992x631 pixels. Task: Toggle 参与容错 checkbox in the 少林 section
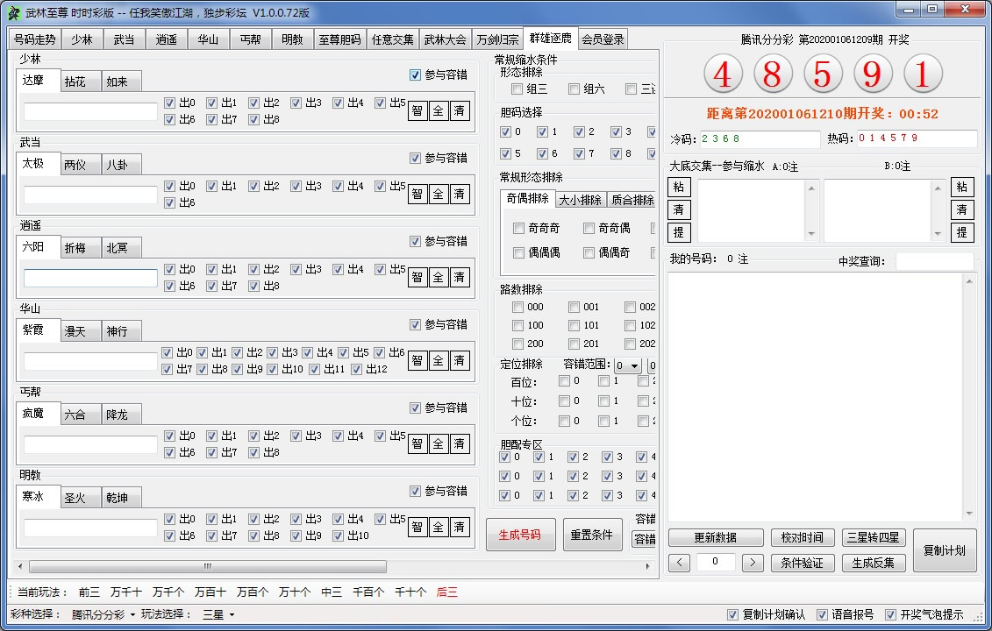coord(416,75)
